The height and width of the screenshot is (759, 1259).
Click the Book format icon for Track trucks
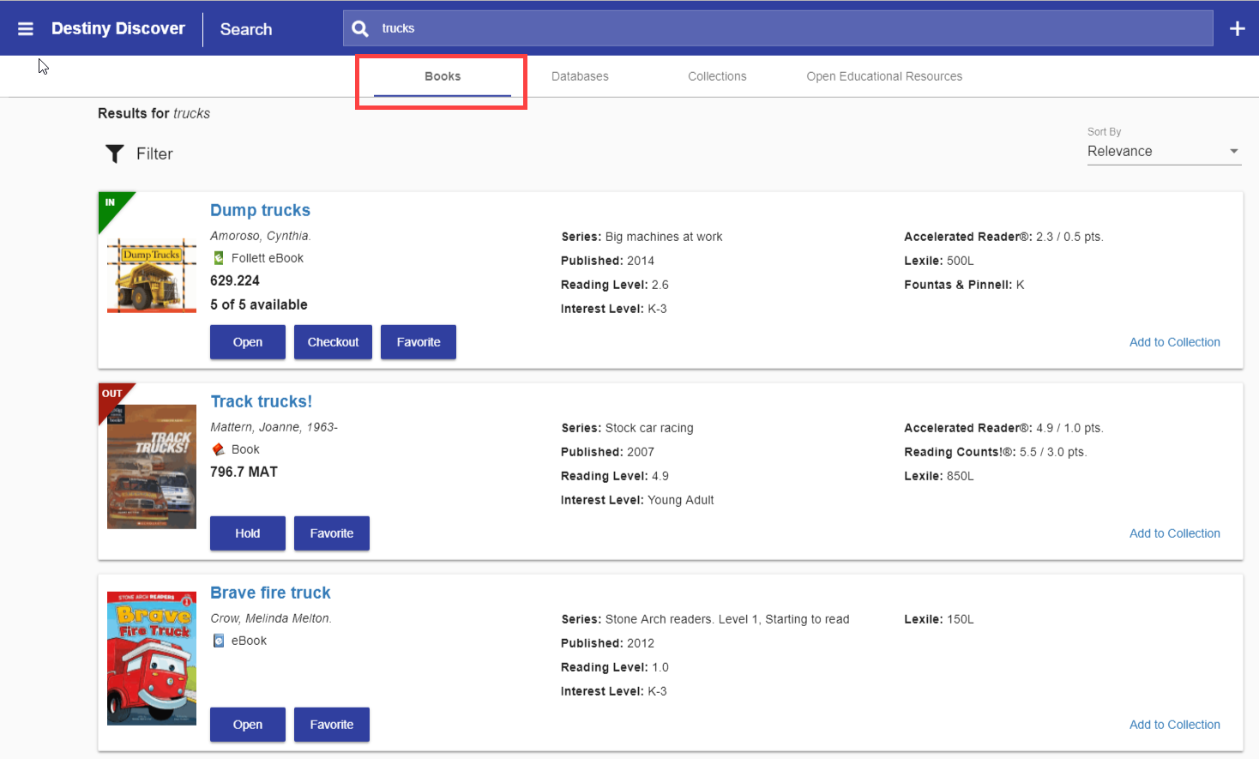coord(219,449)
